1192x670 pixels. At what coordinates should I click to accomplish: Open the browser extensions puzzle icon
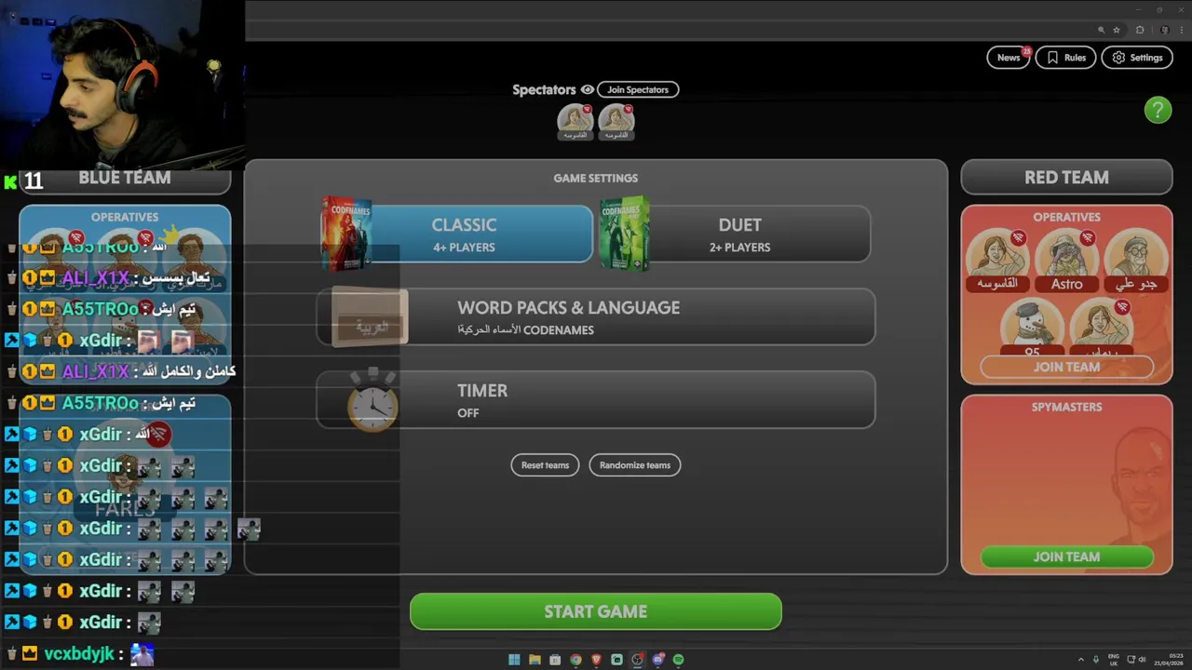tap(1140, 30)
